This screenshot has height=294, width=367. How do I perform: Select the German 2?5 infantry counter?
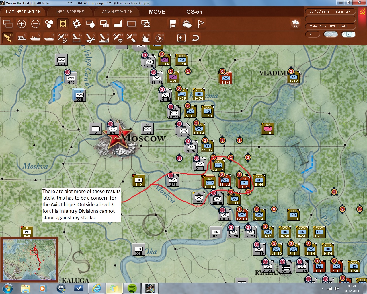173,180
